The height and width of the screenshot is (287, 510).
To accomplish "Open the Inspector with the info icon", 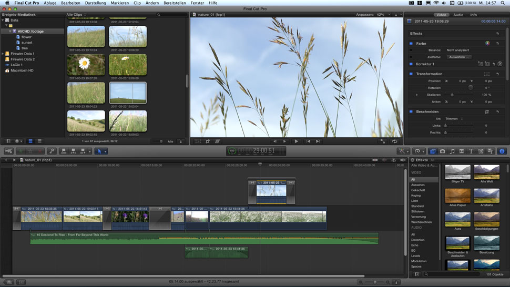I will 502,151.
